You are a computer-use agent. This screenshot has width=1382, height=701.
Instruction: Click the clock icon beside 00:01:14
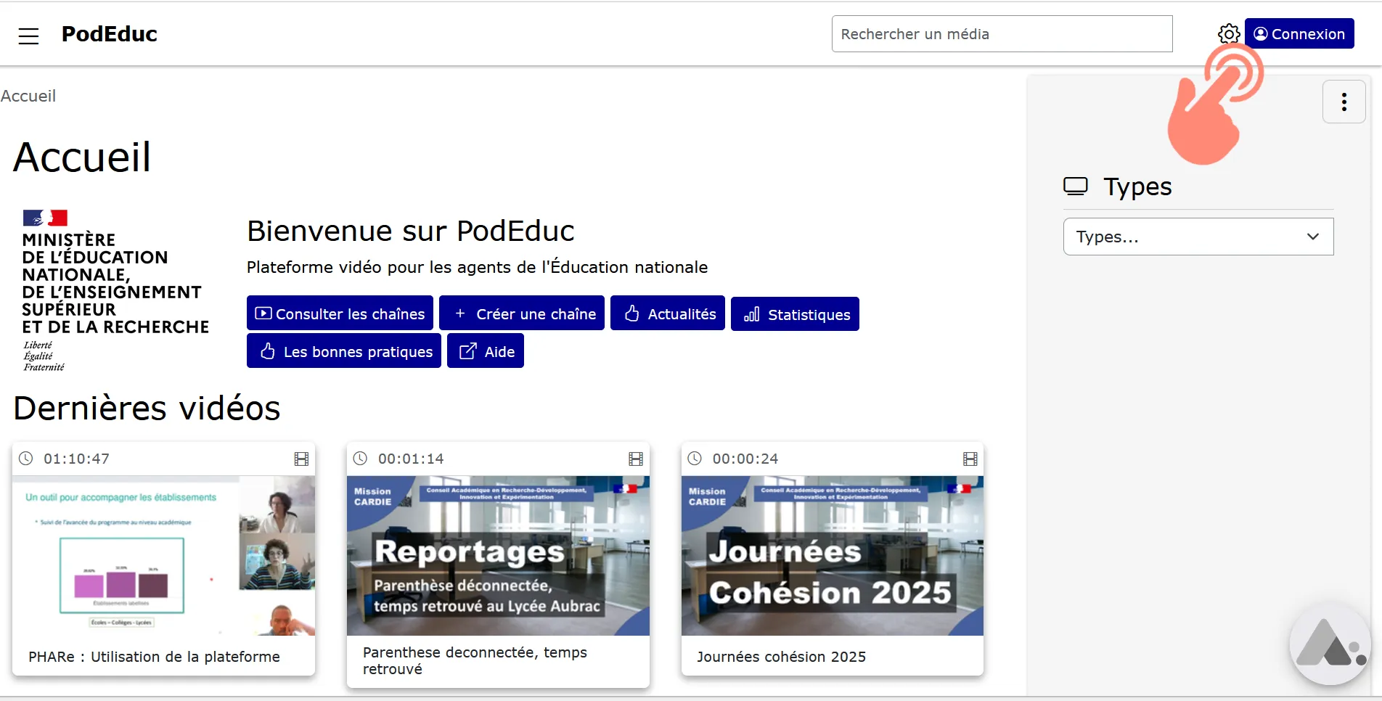361,459
